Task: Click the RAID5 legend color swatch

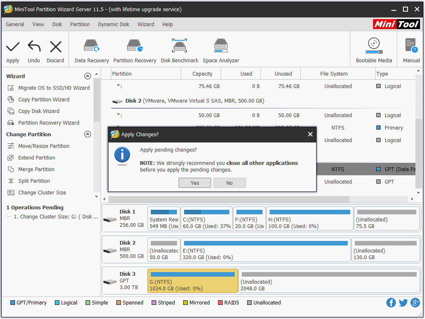Action: point(220,302)
